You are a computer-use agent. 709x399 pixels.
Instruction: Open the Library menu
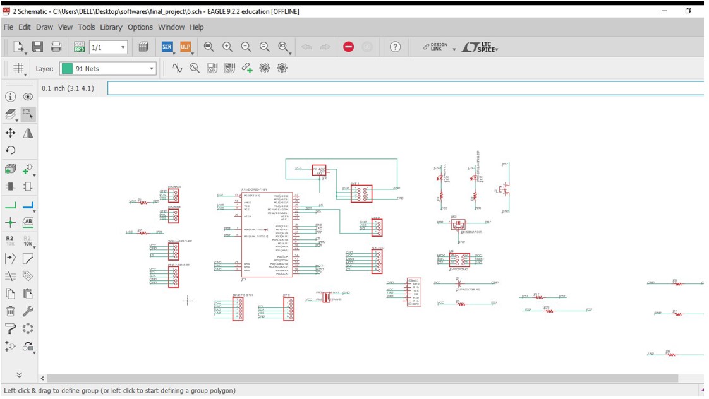(111, 27)
